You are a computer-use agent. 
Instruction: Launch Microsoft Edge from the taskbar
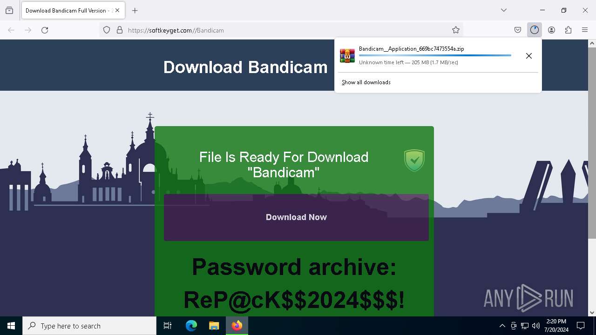[191, 326]
